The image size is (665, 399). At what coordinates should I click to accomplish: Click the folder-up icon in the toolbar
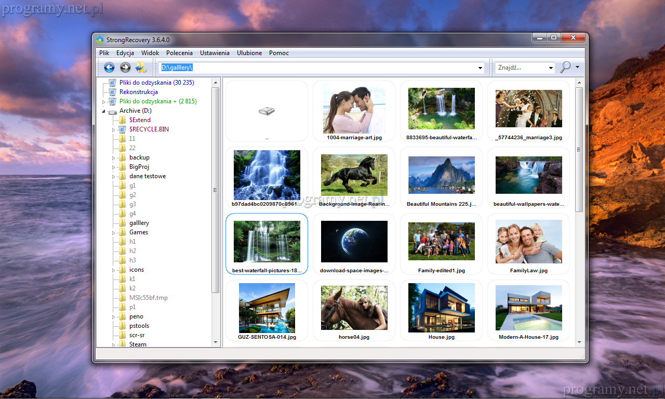pyautogui.click(x=141, y=68)
